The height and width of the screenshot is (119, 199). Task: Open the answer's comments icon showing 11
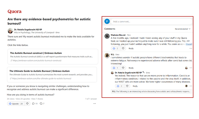35,104
